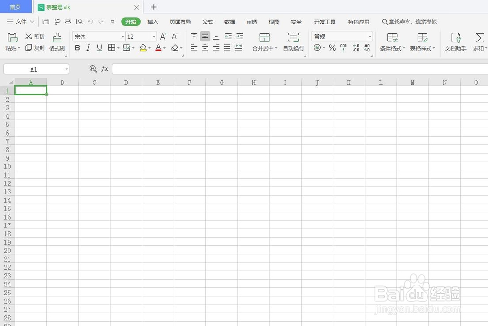Increase font size with A+ icon
The height and width of the screenshot is (326, 488).
tap(163, 36)
